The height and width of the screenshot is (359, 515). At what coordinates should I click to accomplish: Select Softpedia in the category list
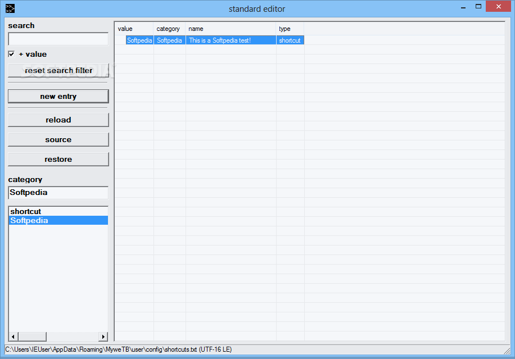(x=58, y=221)
